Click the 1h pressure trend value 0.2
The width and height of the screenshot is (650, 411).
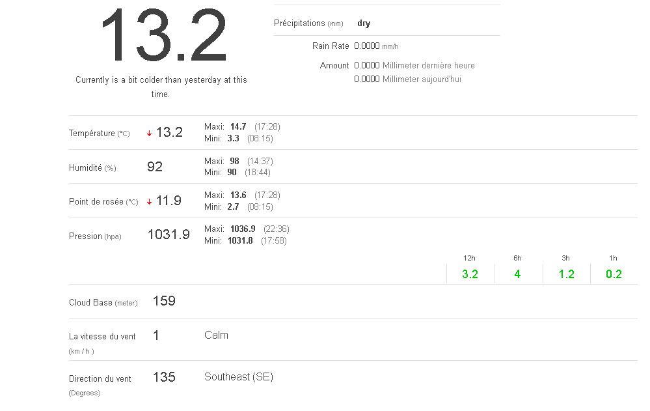(614, 274)
